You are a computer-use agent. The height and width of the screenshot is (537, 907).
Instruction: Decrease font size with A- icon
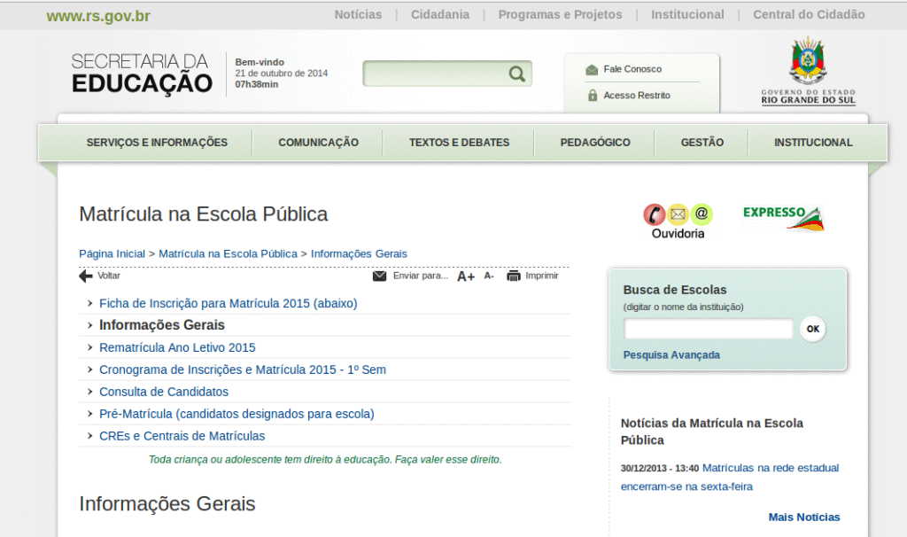(489, 276)
